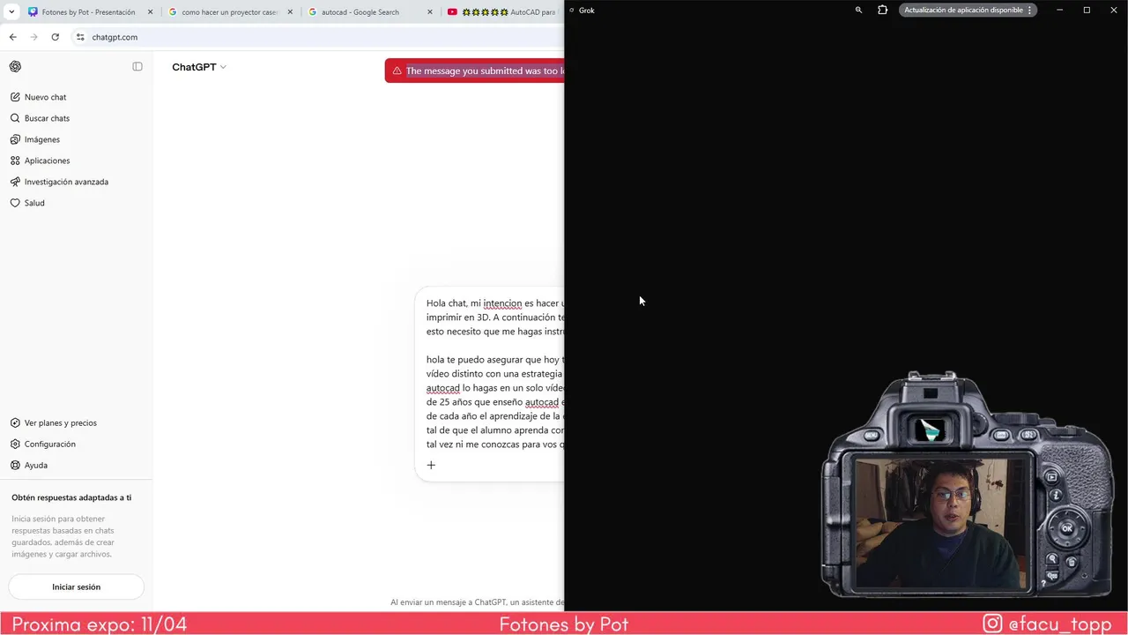The width and height of the screenshot is (1128, 635).
Task: Click the Grok app icon in title bar
Action: click(572, 11)
